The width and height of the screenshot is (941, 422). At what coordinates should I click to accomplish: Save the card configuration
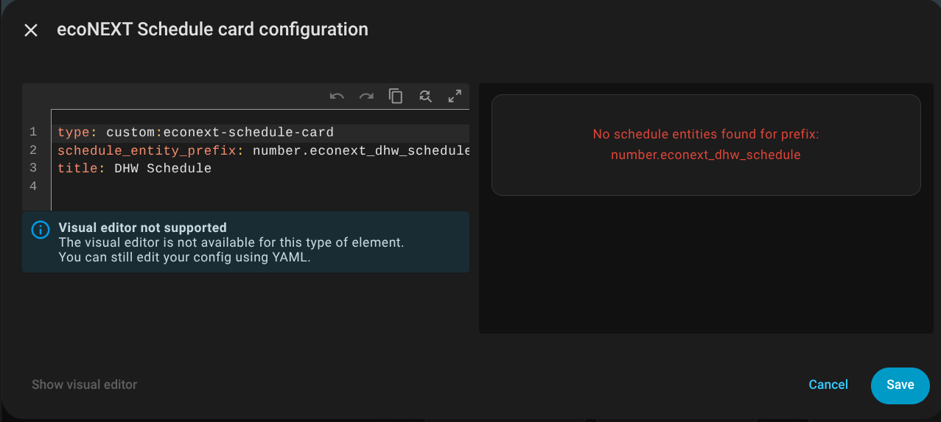[900, 385]
